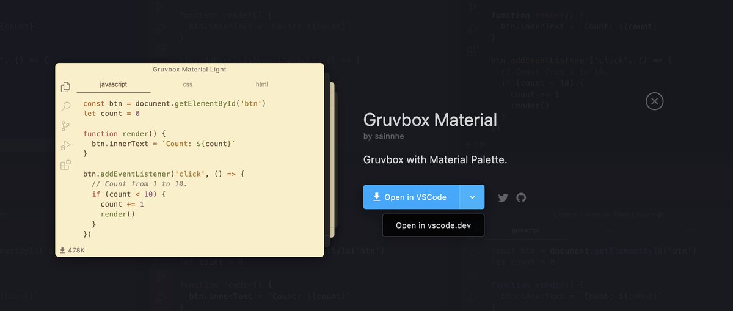Expand the arrow beside Open in VSCode
The width and height of the screenshot is (733, 311).
pos(472,197)
